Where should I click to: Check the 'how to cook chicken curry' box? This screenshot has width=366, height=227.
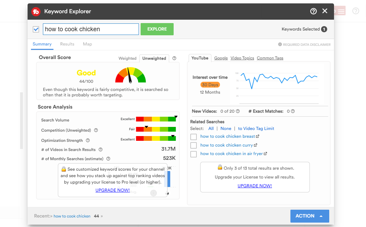click(193, 145)
